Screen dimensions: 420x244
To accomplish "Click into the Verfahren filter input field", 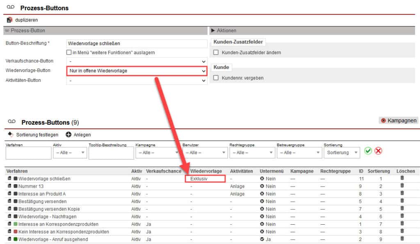I will click(x=27, y=153).
